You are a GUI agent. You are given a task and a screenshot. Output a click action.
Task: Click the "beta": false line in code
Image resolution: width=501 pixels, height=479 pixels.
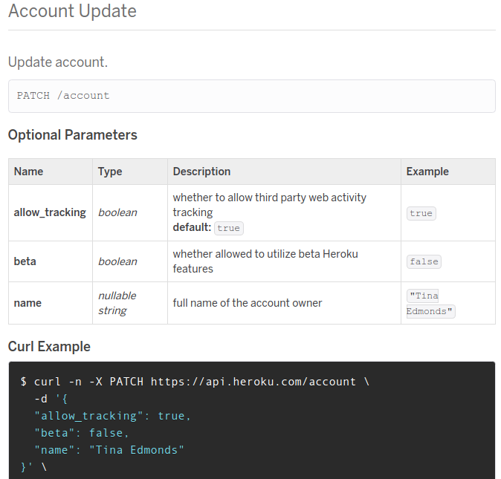point(82,433)
